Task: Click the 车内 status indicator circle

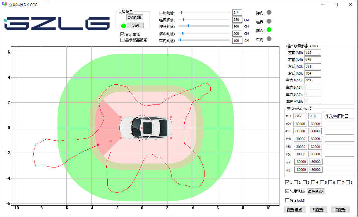Action: pyautogui.click(x=269, y=39)
